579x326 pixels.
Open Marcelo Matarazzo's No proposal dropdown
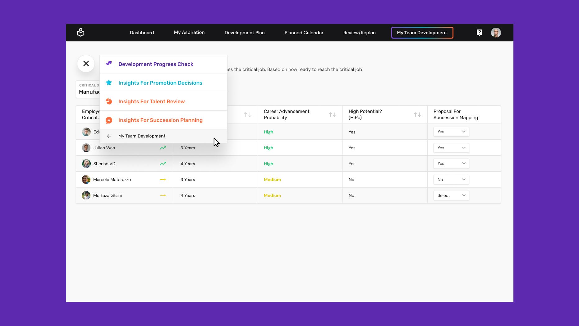point(451,179)
